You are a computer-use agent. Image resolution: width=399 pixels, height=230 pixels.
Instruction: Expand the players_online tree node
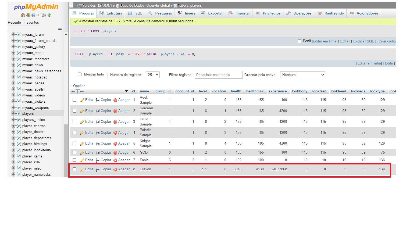[x=13, y=120]
